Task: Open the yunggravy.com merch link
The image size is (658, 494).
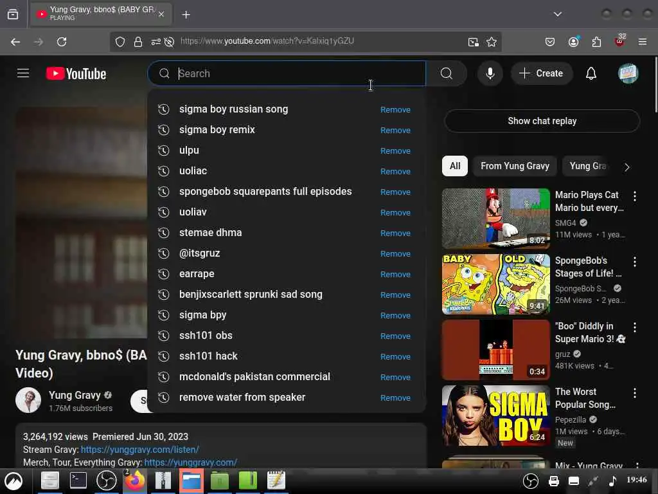Action: coord(190,462)
